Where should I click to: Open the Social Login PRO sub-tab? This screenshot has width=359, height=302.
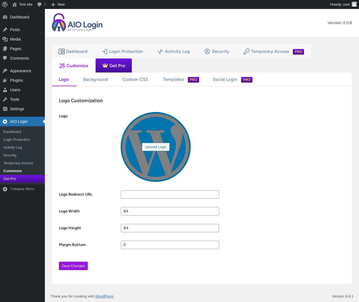[232, 79]
